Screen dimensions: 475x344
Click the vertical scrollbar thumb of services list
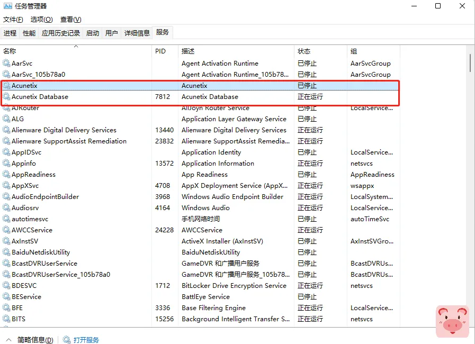470,63
